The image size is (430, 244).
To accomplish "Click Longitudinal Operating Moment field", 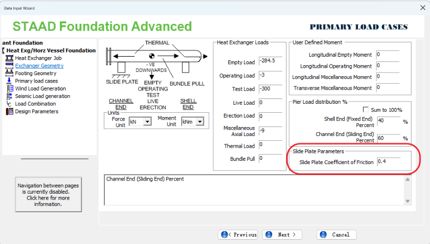I will (x=388, y=66).
